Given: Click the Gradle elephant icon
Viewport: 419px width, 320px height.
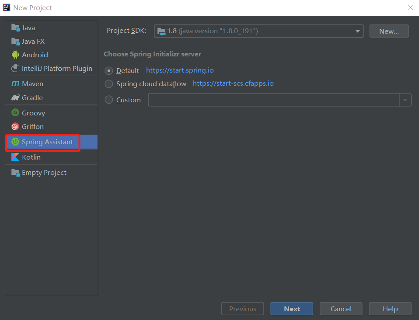Looking at the screenshot, I should (x=15, y=97).
